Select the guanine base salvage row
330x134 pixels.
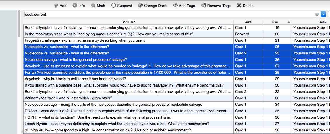(x=177, y=85)
